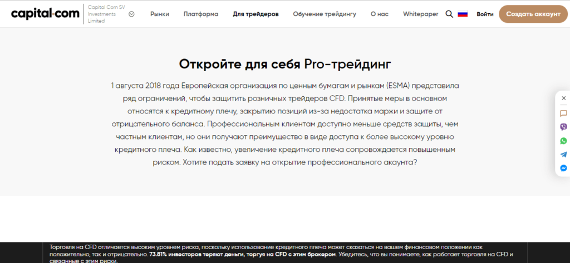Contact via Telegram icon
The image size is (570, 263).
click(x=563, y=155)
